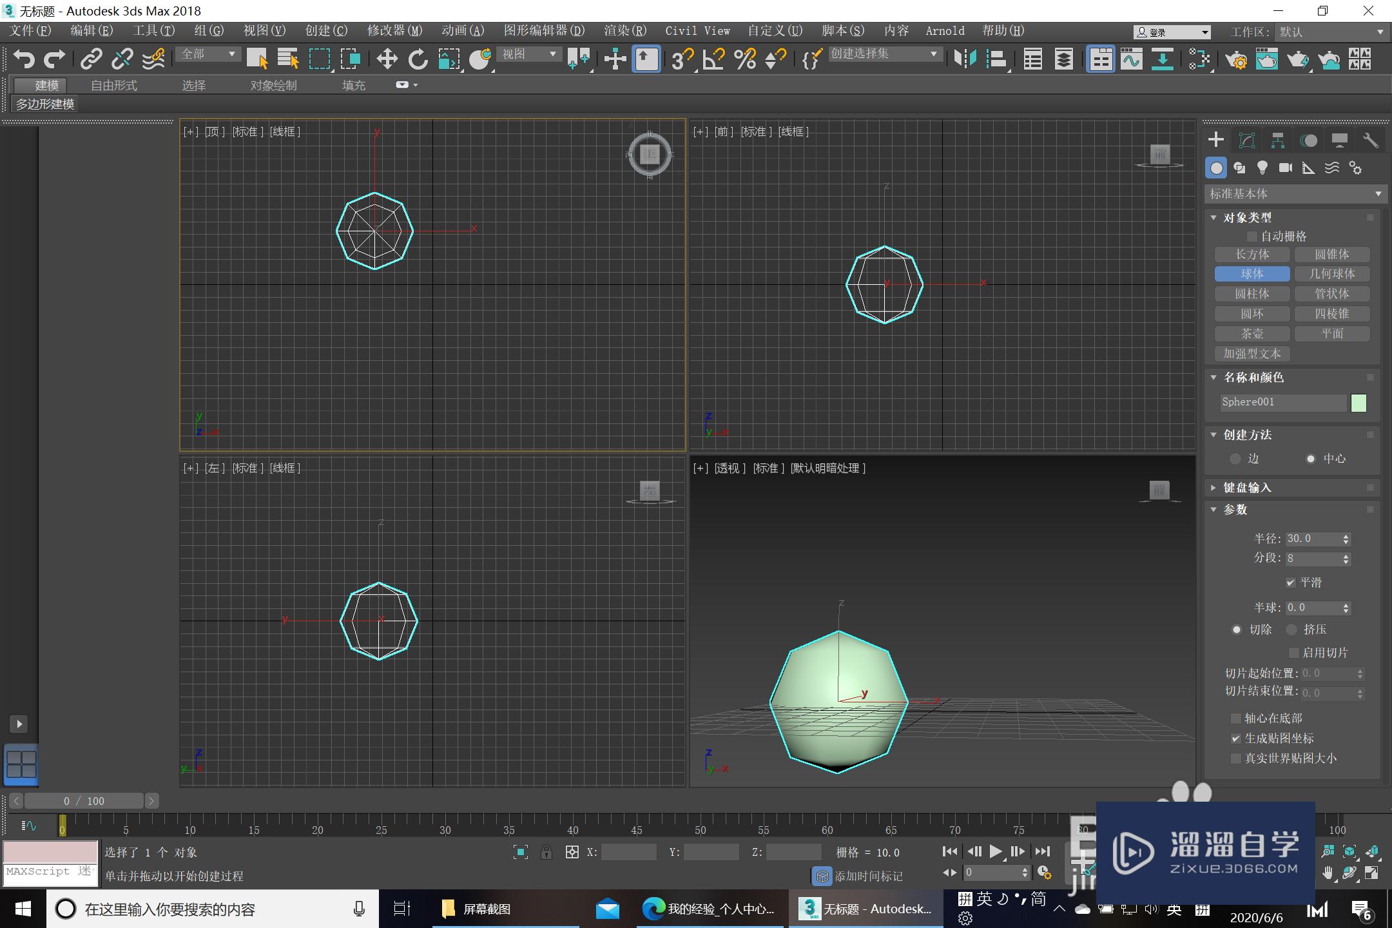Switch to Shapes category icon
Screen dimensions: 1392x928
click(x=1239, y=168)
